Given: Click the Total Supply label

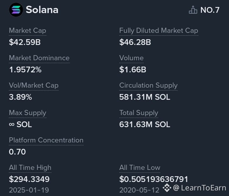Looking at the screenshot, I should (x=139, y=113).
